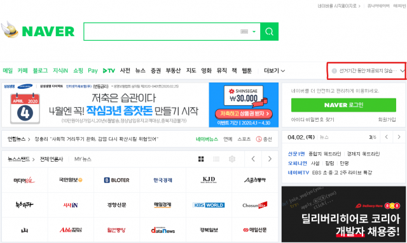The width and height of the screenshot is (407, 243).
Task: Go to 블로그
Action: tap(40, 70)
